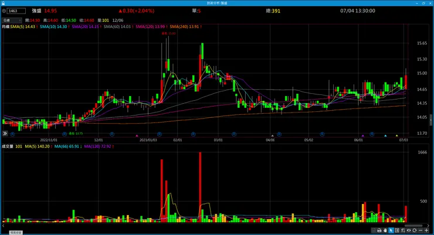Click the split-panel layout icon
Image resolution: width=434 pixels, height=235 pixels.
(397, 230)
